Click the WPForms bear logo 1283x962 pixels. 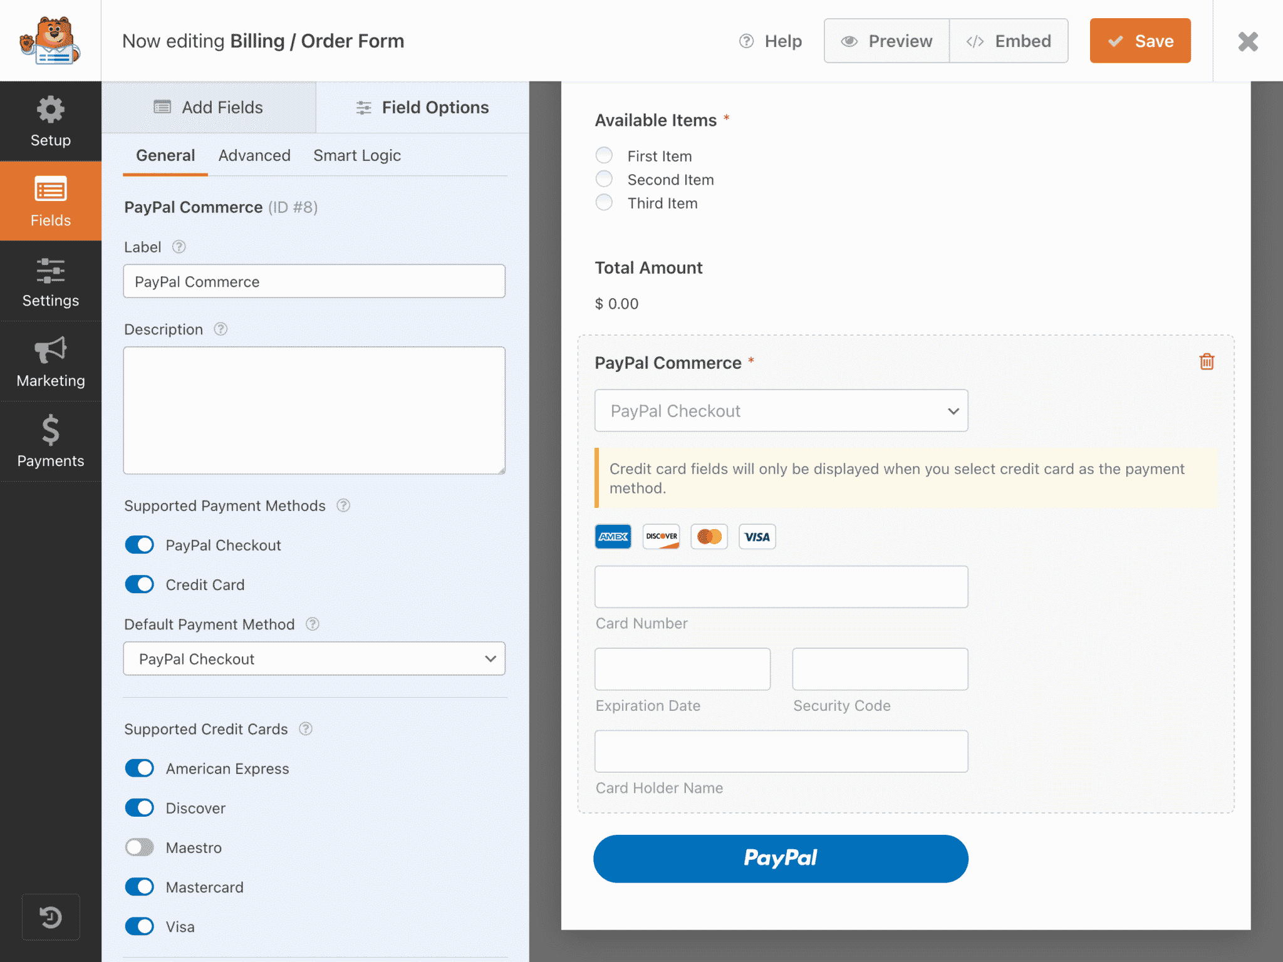pos(50,40)
